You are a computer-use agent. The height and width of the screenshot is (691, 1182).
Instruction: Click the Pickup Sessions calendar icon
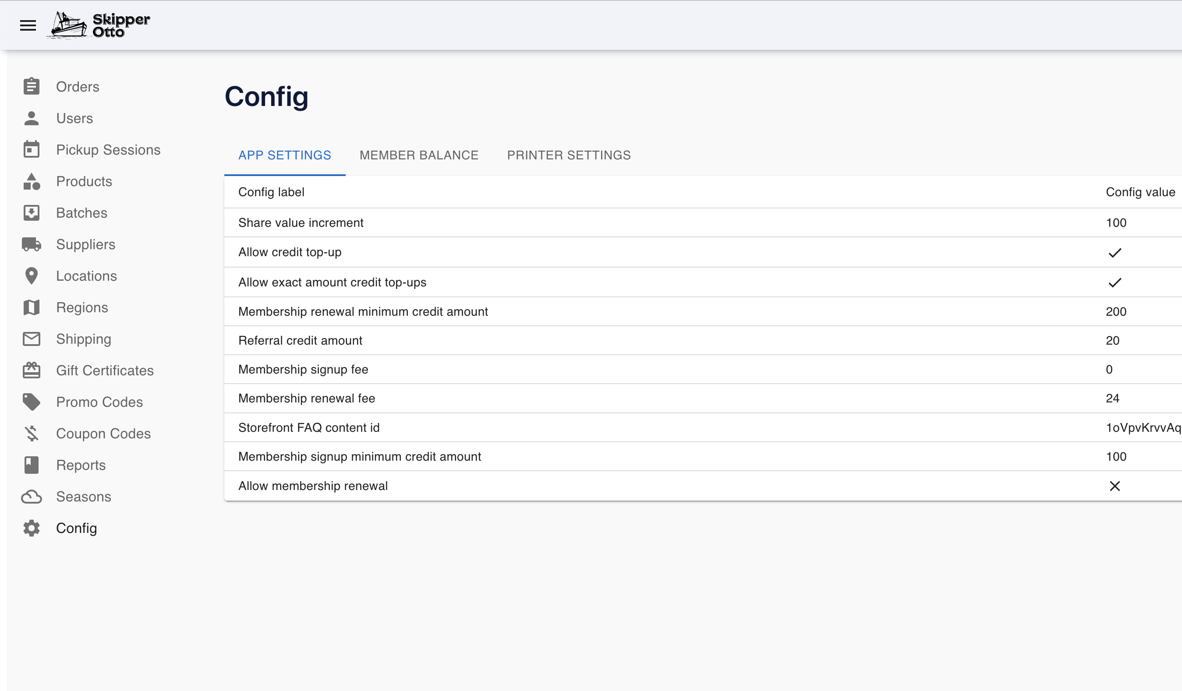(x=32, y=150)
